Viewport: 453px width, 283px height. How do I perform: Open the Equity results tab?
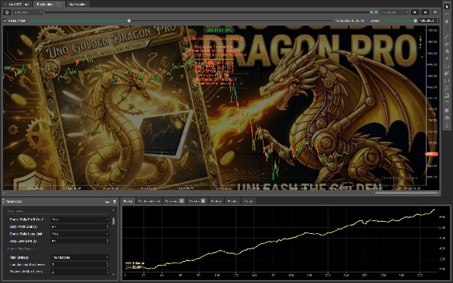pyautogui.click(x=128, y=201)
